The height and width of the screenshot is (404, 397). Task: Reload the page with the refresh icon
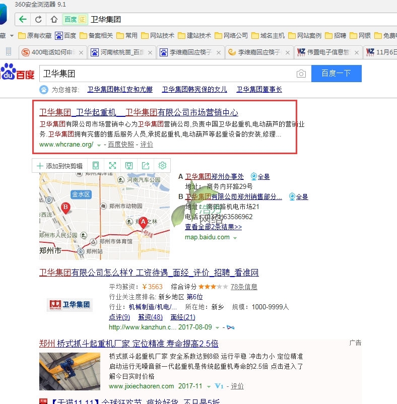(38, 20)
